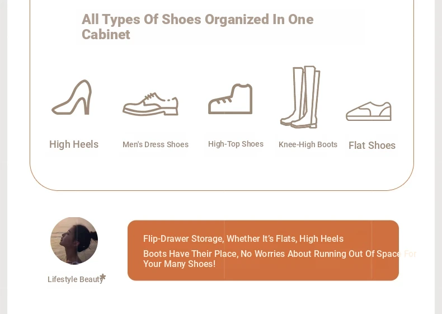Viewport: 442px width, 314px height.
Task: Click the Men's Dress Shoes label
Action: pyautogui.click(x=156, y=144)
